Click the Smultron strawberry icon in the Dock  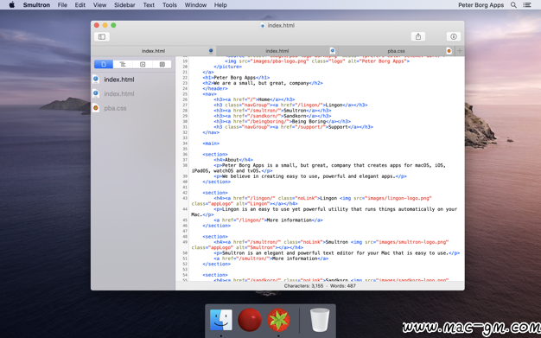point(278,320)
